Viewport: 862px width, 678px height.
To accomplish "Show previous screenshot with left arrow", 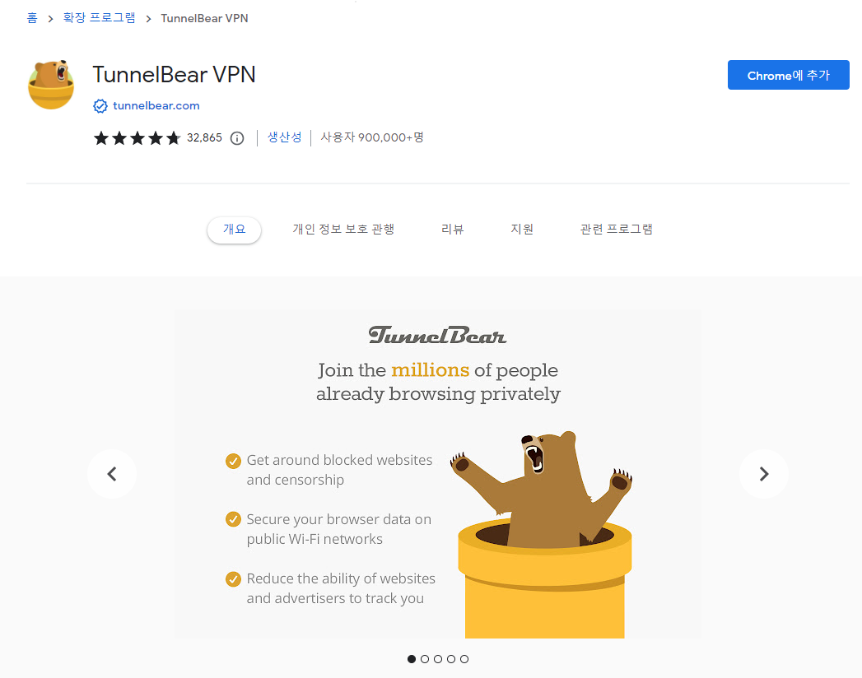I will pos(112,474).
